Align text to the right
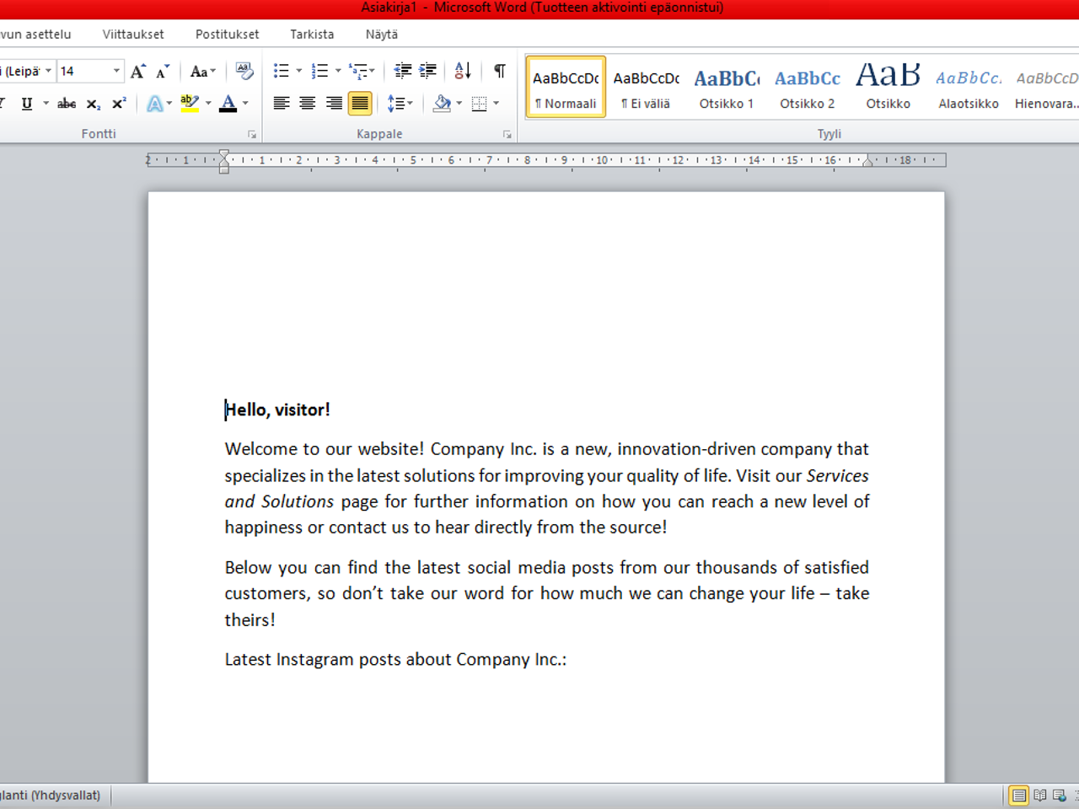 click(x=334, y=104)
